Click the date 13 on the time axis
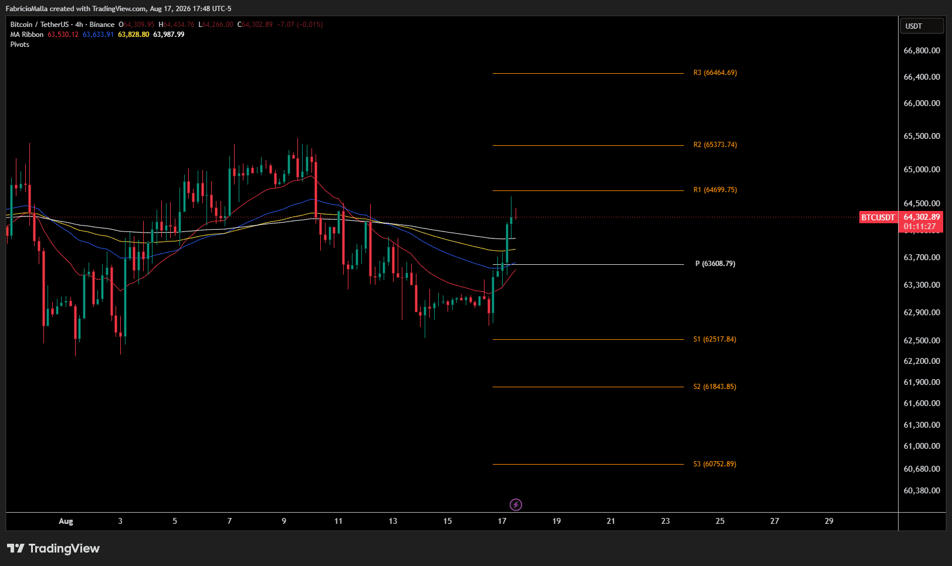 pos(393,521)
